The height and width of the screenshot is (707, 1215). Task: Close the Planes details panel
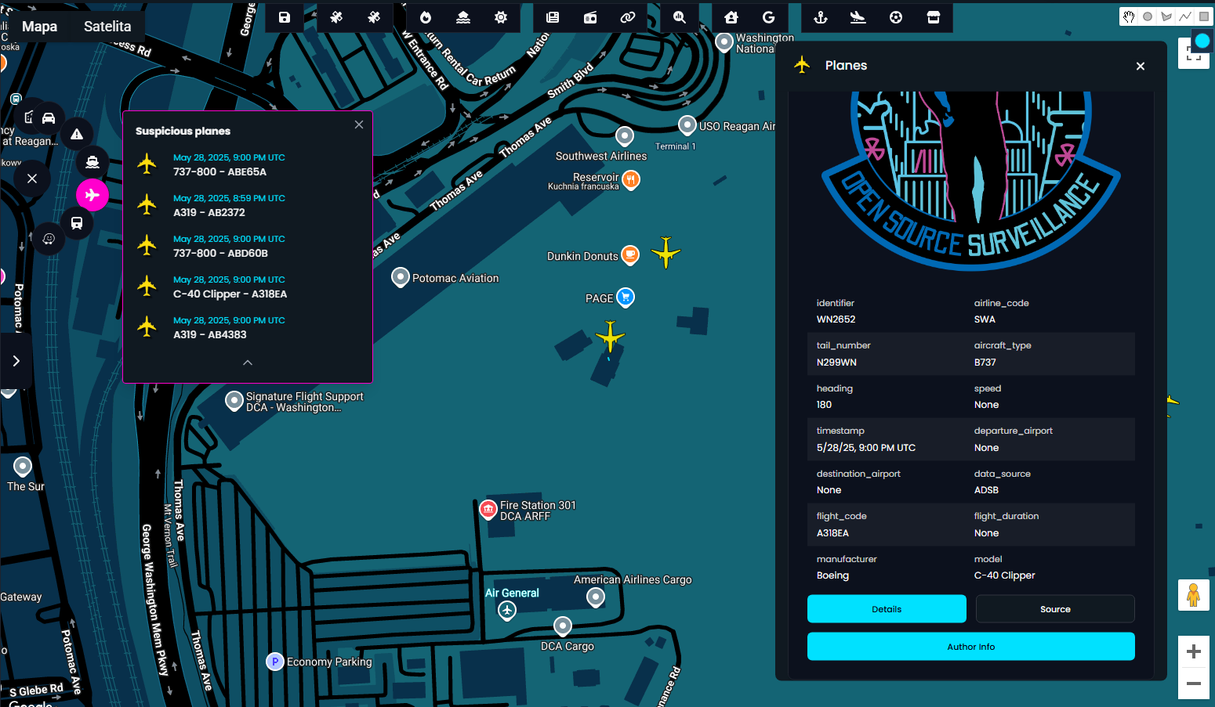click(1141, 67)
